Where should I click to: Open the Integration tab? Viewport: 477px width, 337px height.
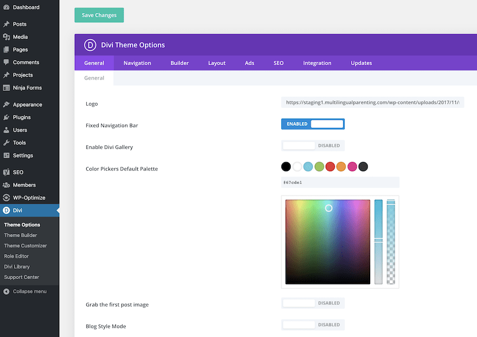tap(317, 63)
